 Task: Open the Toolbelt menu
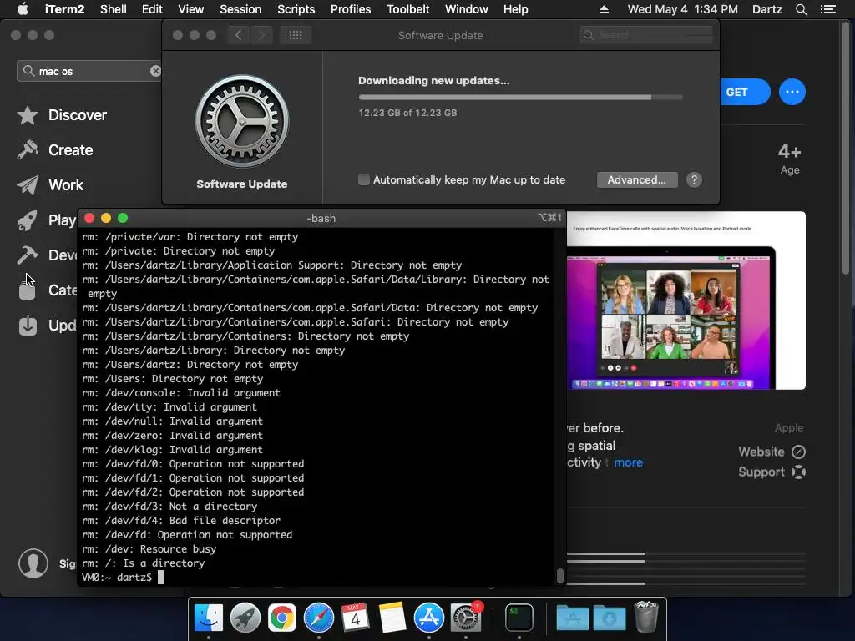pyautogui.click(x=407, y=9)
